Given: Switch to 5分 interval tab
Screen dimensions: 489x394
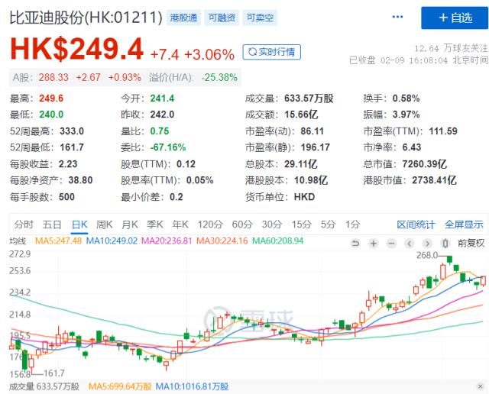Looking at the screenshot, I should (328, 224).
